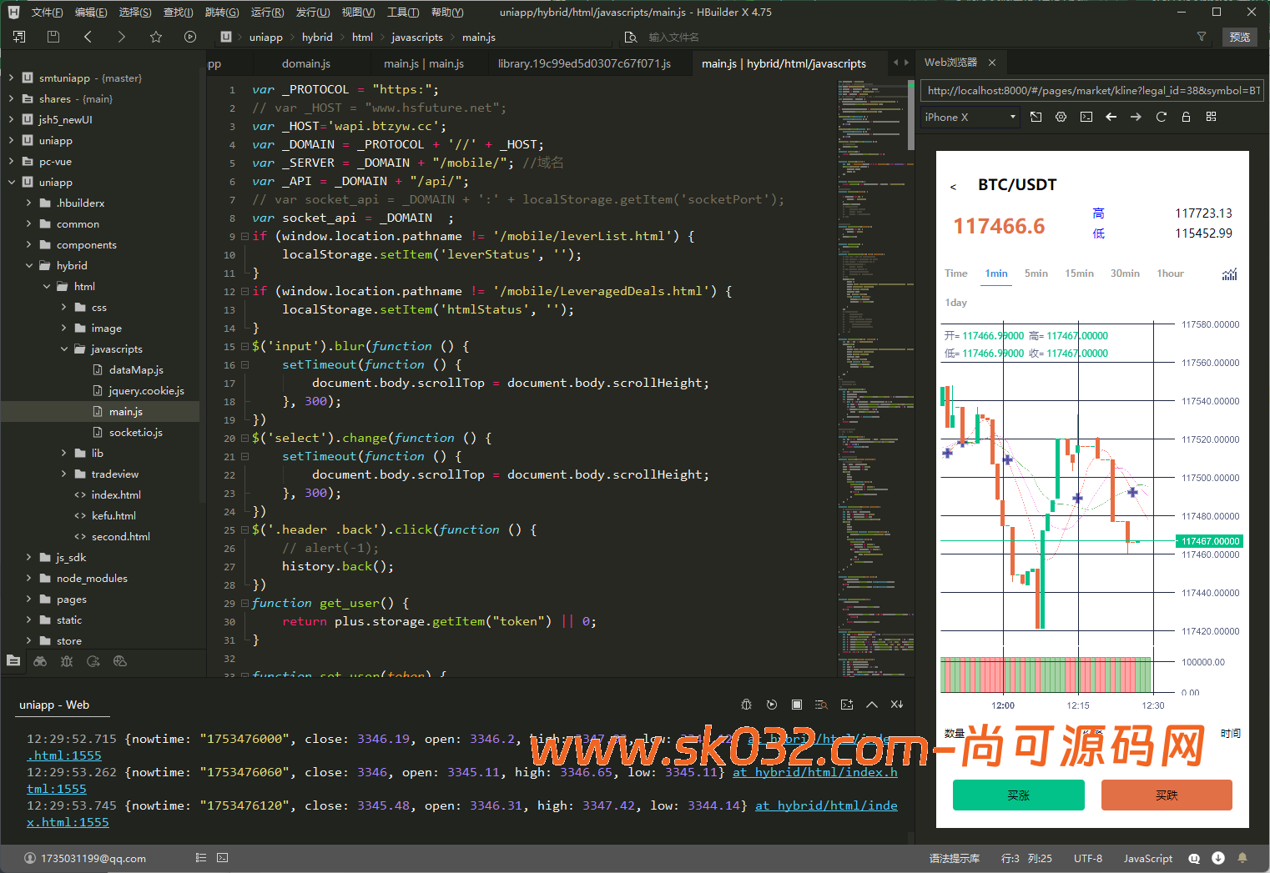Click the green 买涨 button

[x=1018, y=795]
